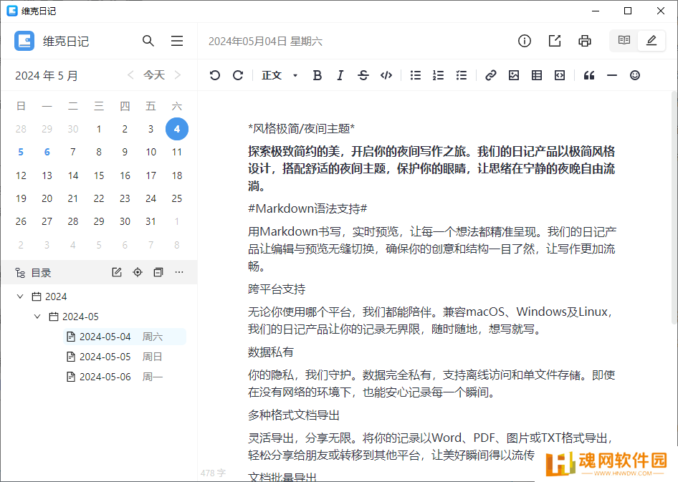Screen dimensions: 678x482
Task: Click the date header 2024年05月04日 星期六
Action: [265, 41]
